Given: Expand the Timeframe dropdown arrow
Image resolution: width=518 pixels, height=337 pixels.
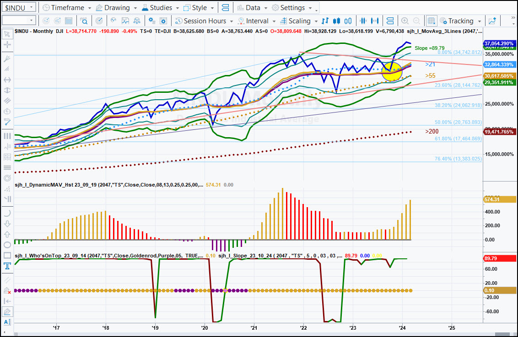Looking at the screenshot, I should pos(90,8).
